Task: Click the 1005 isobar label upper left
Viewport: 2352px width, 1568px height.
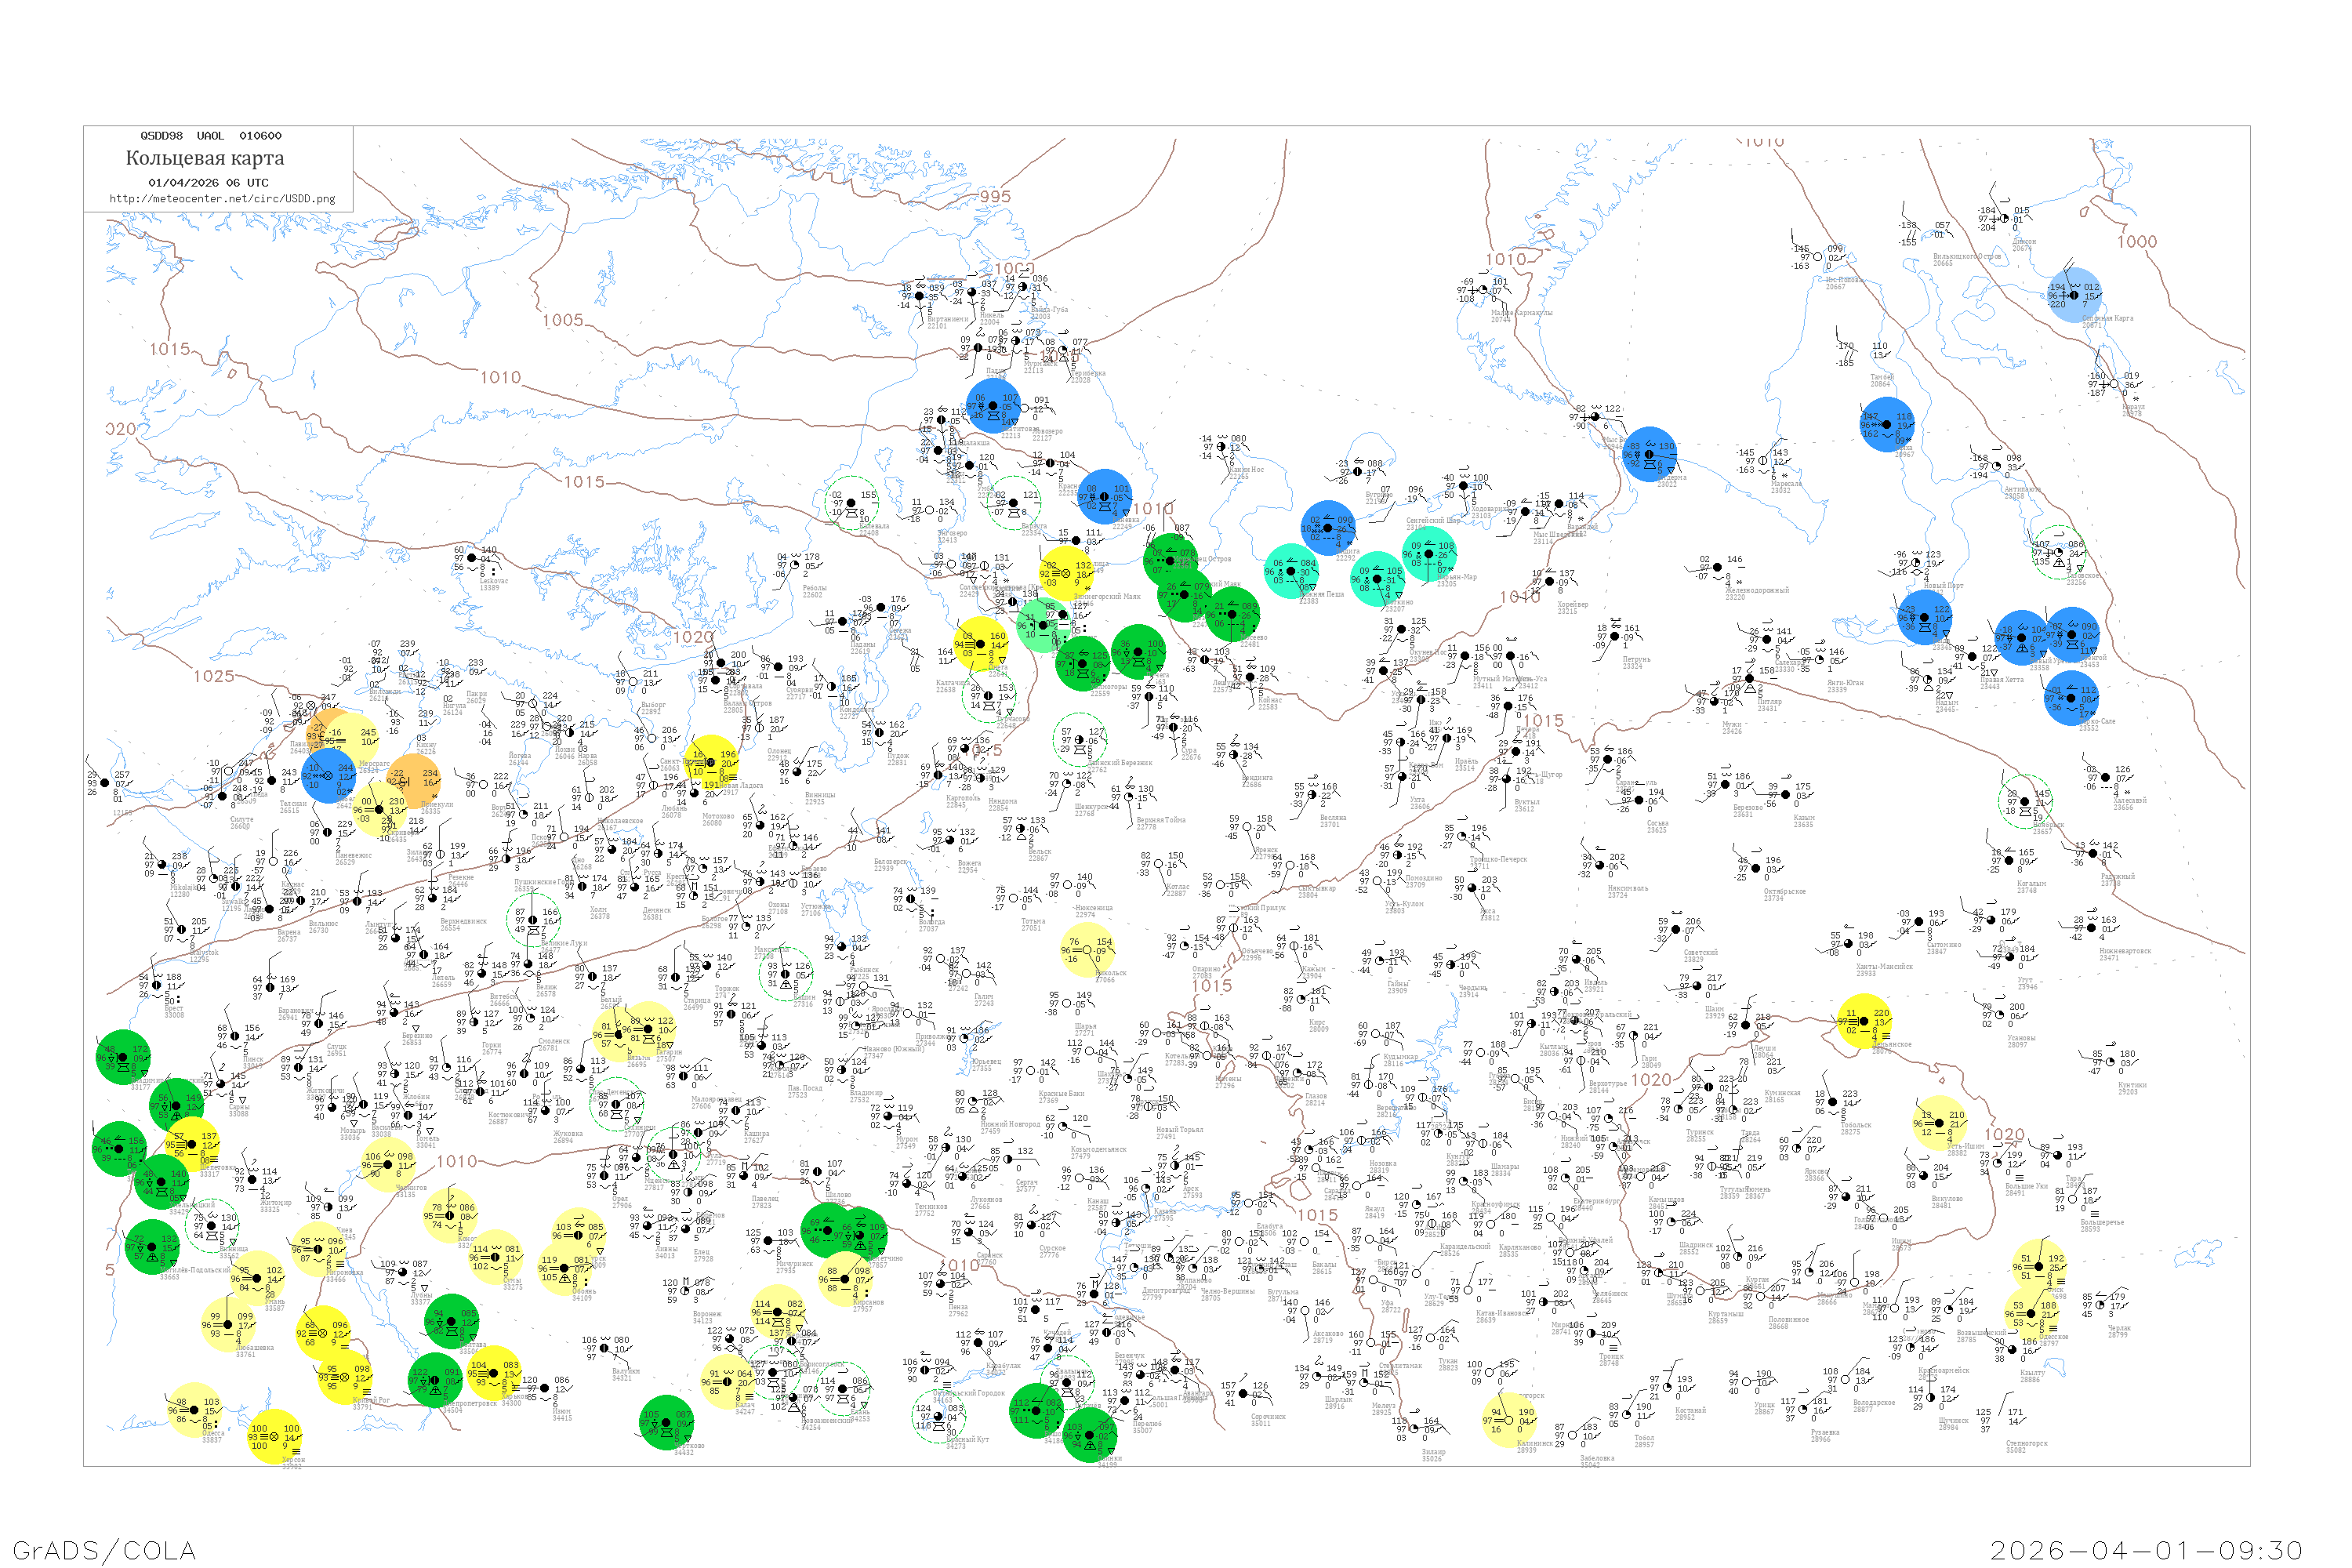Action: 563,320
